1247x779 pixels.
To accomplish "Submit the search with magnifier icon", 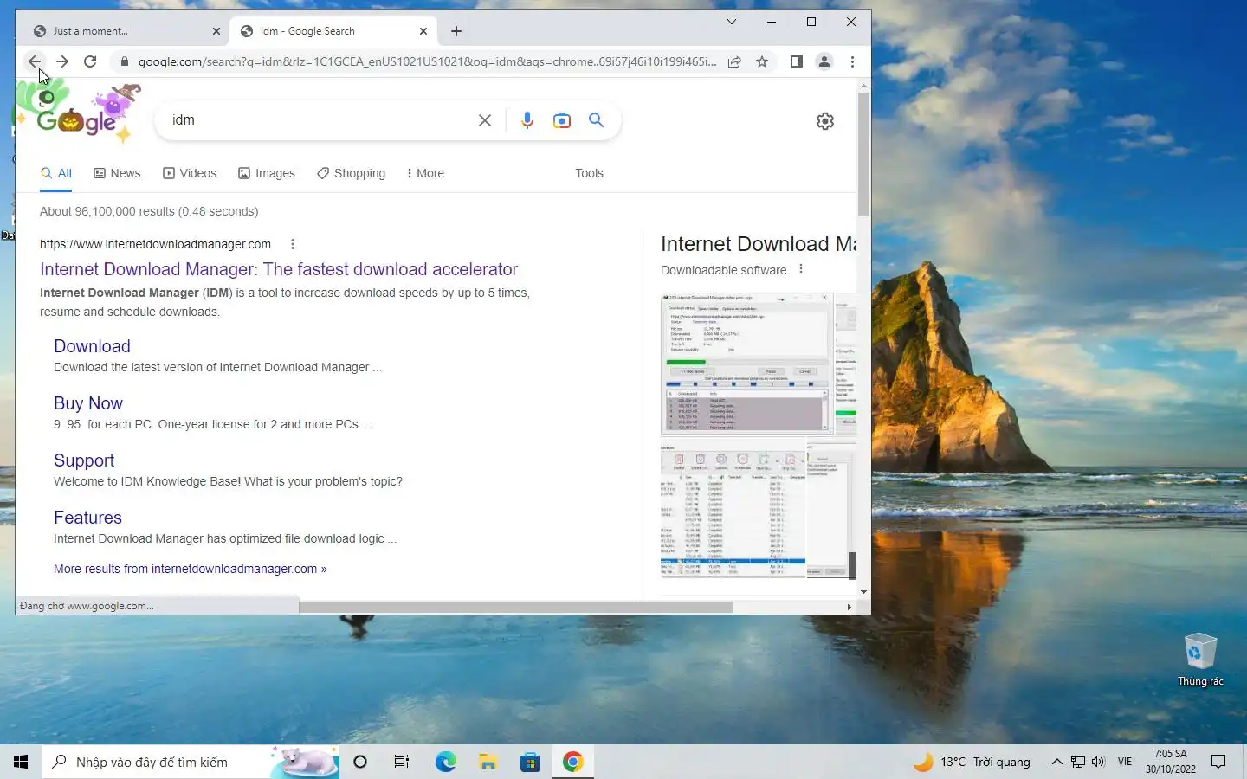I will 597,120.
